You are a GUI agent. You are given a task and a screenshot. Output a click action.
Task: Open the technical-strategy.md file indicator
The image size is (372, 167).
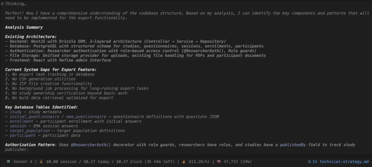pyautogui.click(x=341, y=162)
